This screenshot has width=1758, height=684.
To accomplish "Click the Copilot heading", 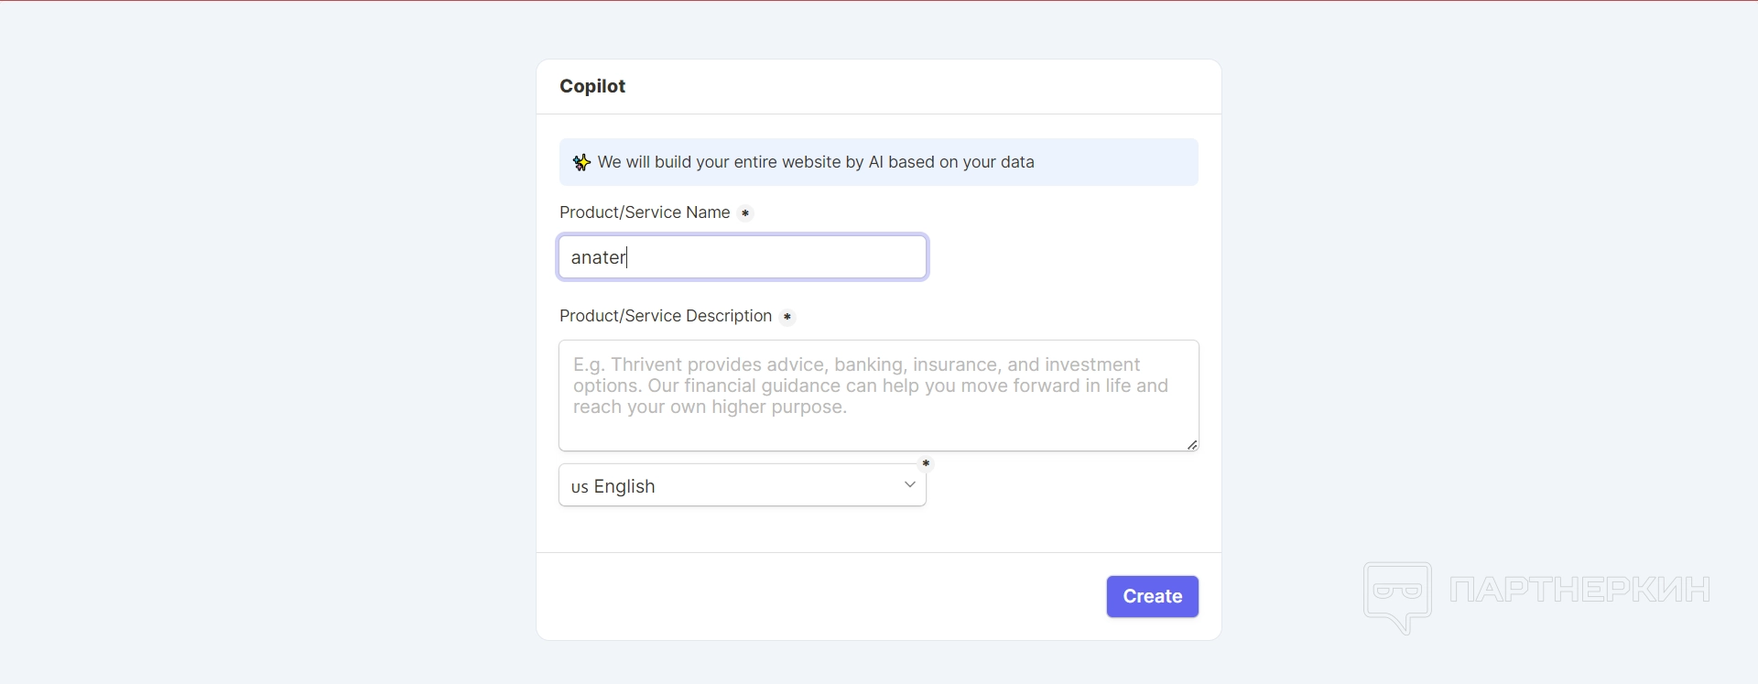I will point(592,86).
